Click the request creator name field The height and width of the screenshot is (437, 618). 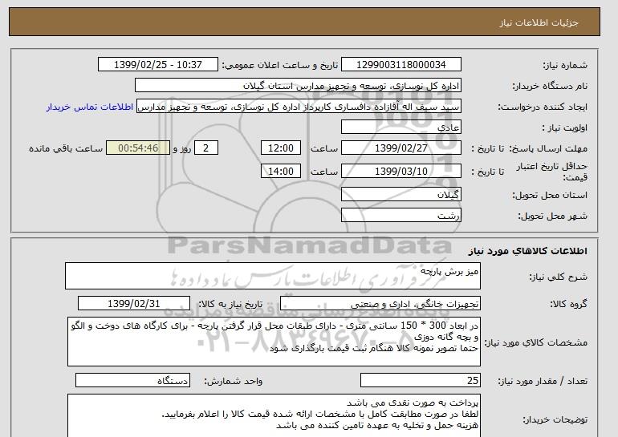pos(299,107)
